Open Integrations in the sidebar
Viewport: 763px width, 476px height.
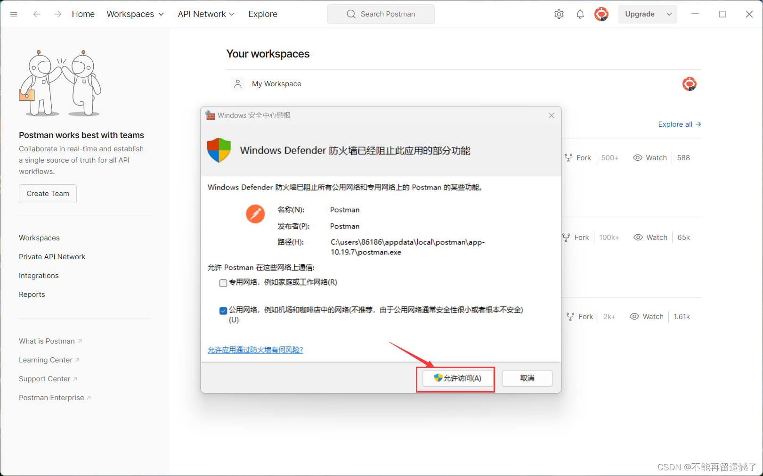pos(39,276)
